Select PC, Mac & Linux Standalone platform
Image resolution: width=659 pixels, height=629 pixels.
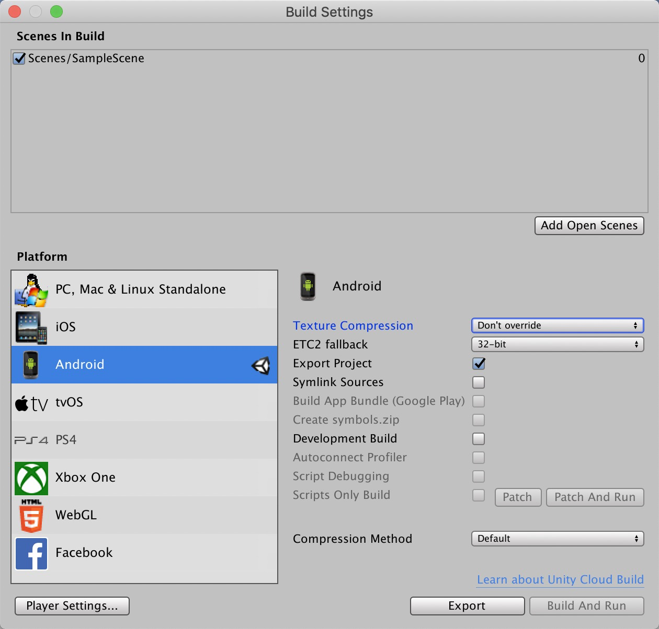[144, 289]
